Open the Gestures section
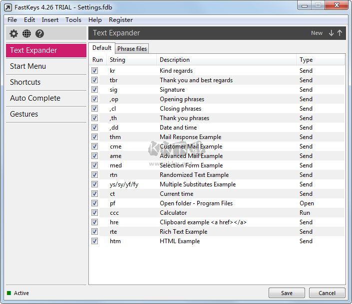The height and width of the screenshot is (304, 352). tap(24, 114)
